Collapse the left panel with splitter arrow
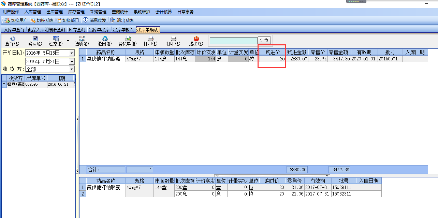This screenshot has height=218, width=438. tap(77, 119)
